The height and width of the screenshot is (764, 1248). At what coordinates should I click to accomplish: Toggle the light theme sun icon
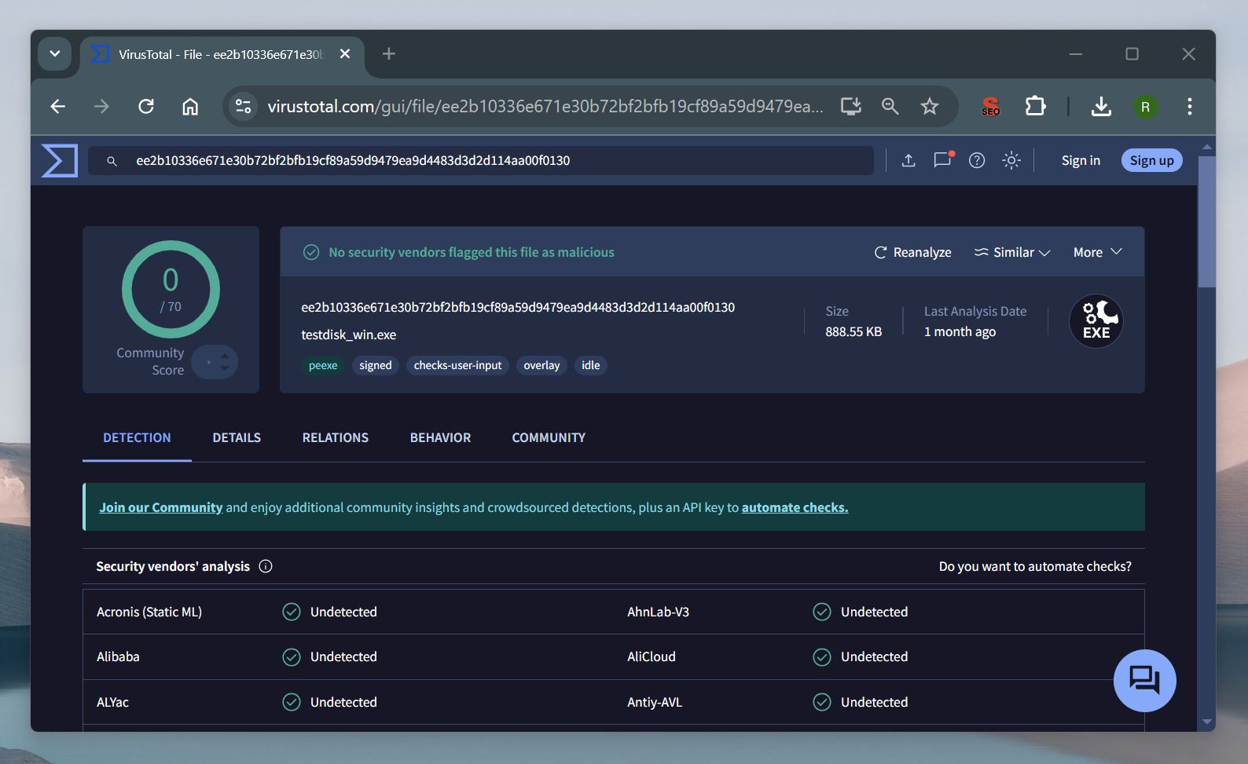[1011, 160]
